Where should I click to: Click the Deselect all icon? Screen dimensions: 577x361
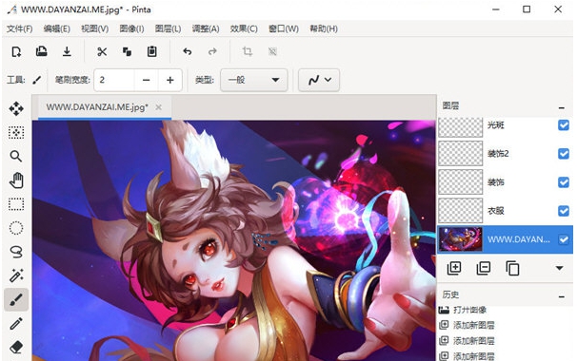click(x=272, y=51)
